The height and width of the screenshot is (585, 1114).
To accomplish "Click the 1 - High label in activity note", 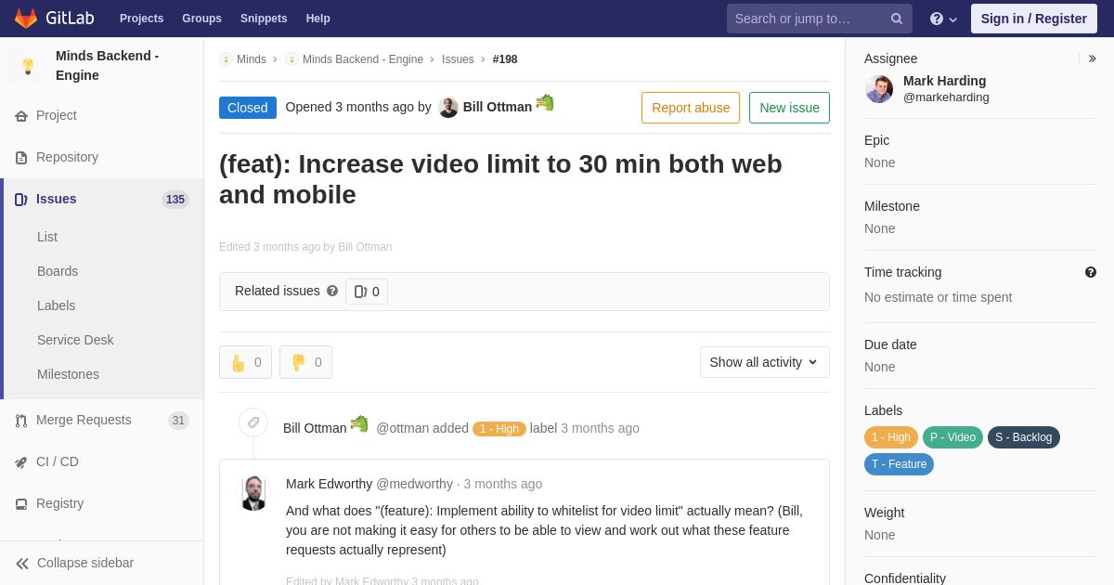I will [x=499, y=429].
